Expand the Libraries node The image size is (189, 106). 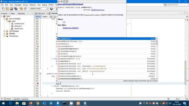click(x=4, y=34)
